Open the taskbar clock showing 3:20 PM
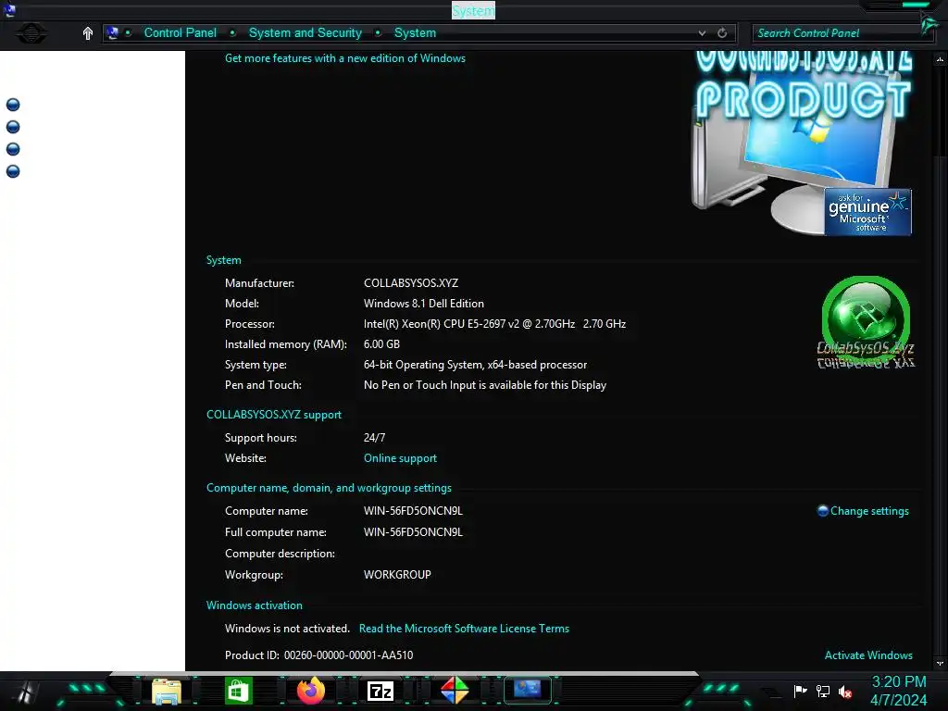Screen dimensions: 948x711 pos(898,691)
